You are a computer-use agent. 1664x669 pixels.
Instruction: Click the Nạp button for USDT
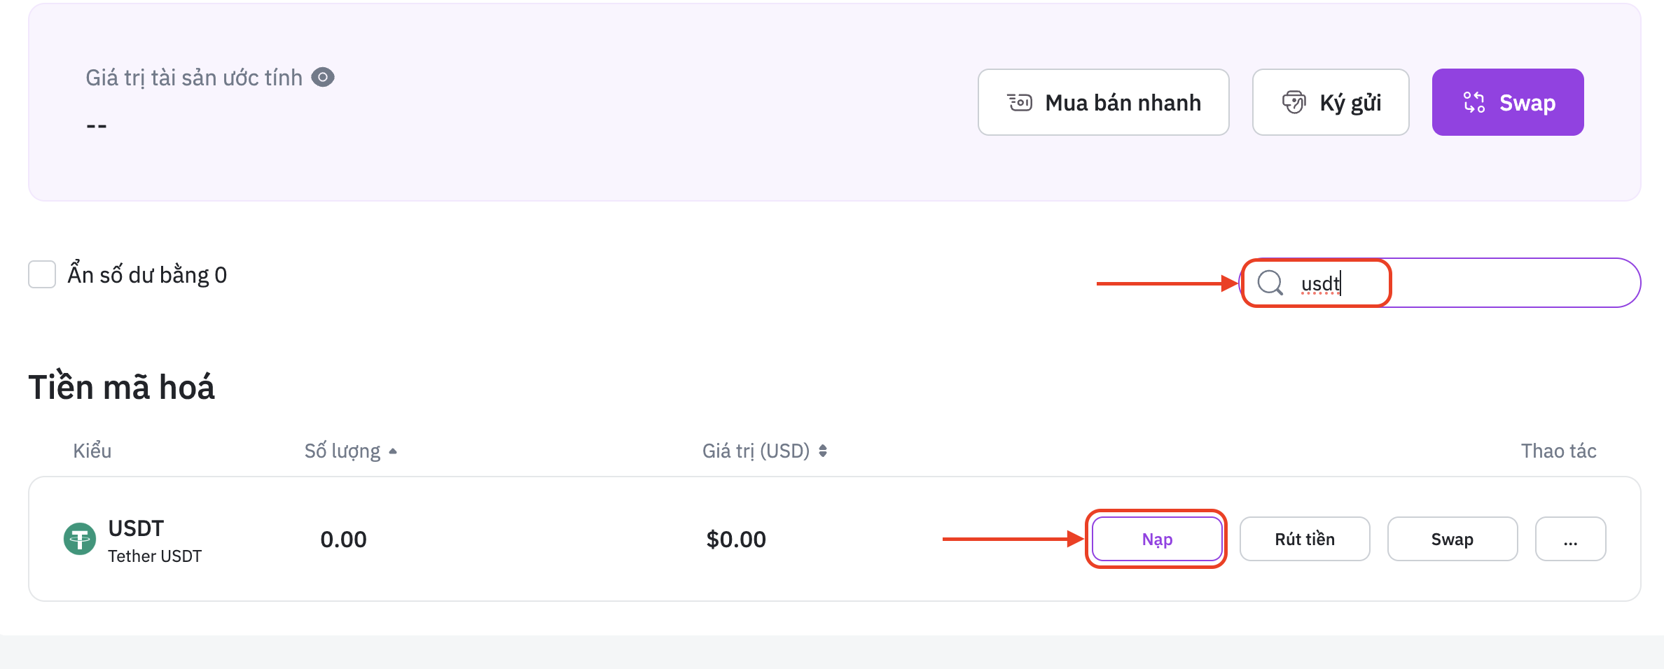1156,539
